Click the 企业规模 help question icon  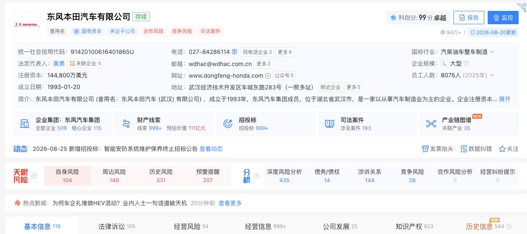pos(466,64)
